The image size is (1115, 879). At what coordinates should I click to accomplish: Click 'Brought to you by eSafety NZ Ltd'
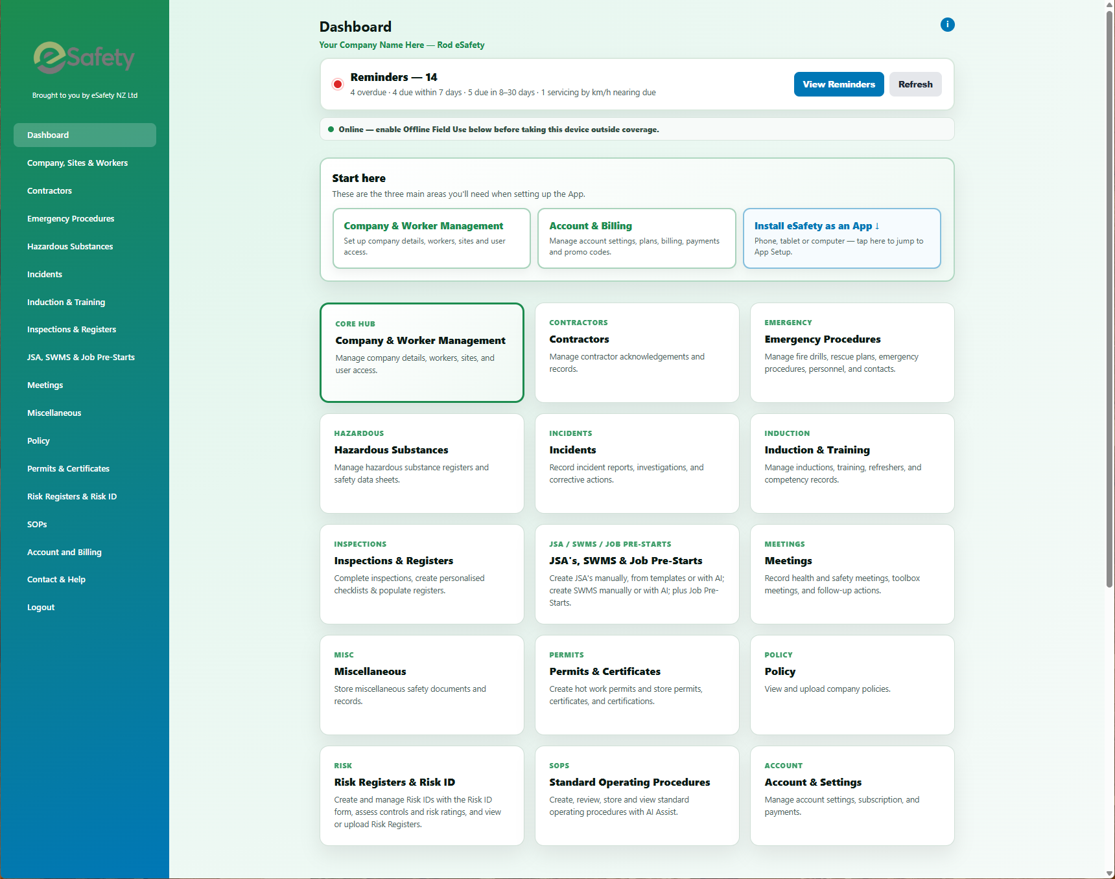(x=85, y=95)
